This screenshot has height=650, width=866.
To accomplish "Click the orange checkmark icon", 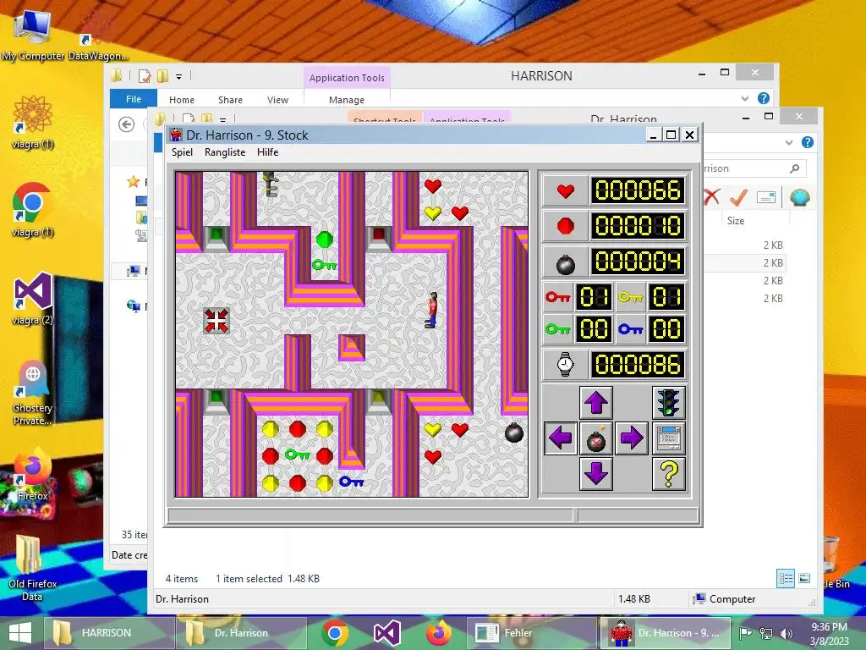I will [738, 196].
